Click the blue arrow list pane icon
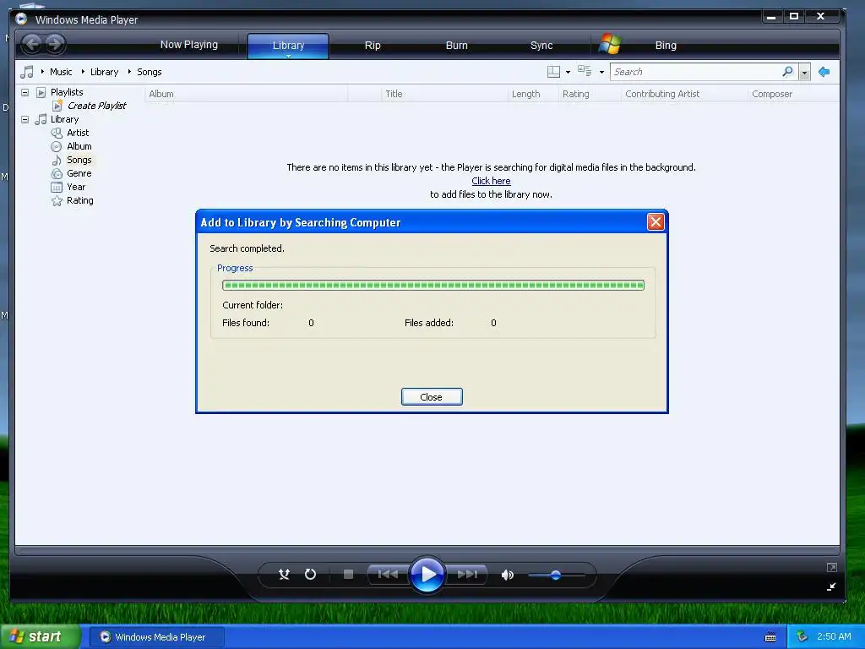865x649 pixels. (x=824, y=72)
